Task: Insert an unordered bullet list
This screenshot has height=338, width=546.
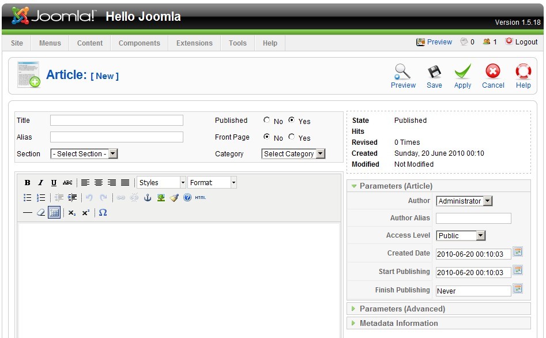Action: coord(28,198)
